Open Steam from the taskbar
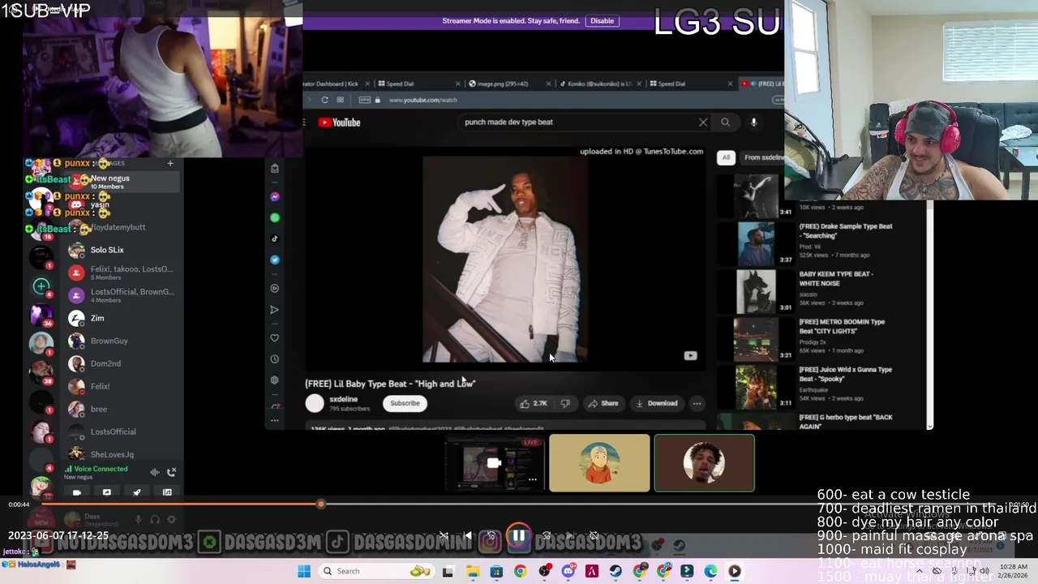 tap(616, 571)
